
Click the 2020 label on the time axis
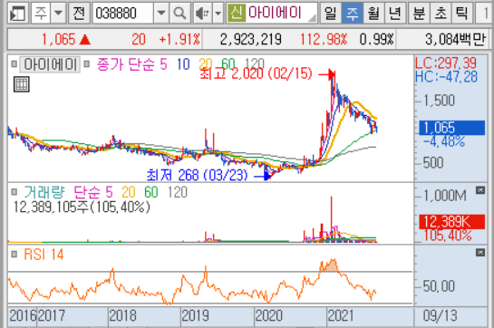[269, 315]
